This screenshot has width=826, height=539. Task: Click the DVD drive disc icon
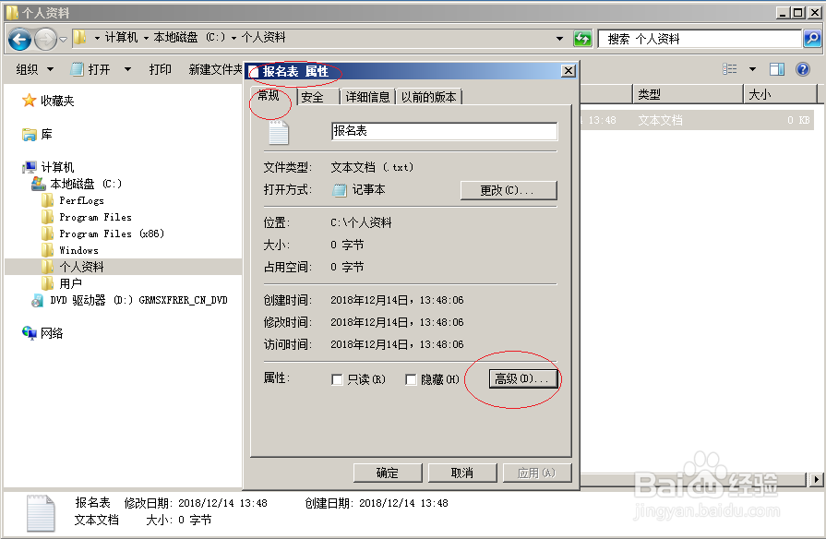[x=38, y=300]
